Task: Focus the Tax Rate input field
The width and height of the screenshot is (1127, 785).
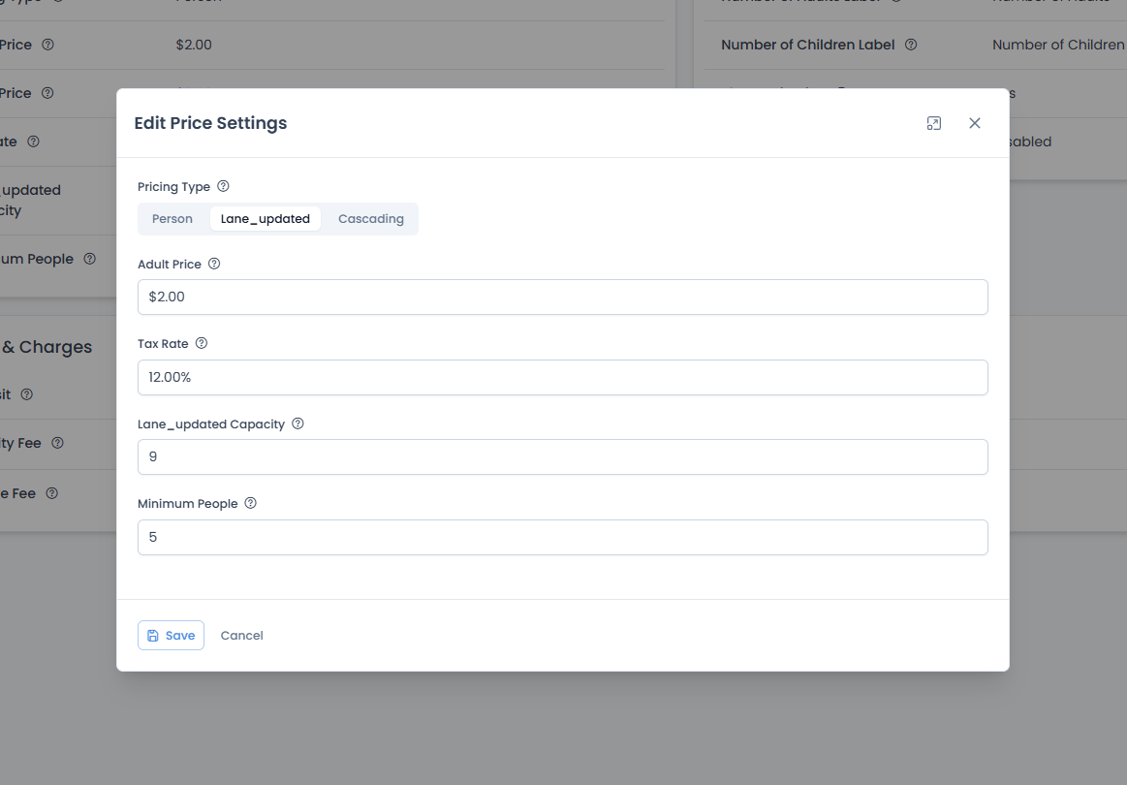Action: (563, 377)
